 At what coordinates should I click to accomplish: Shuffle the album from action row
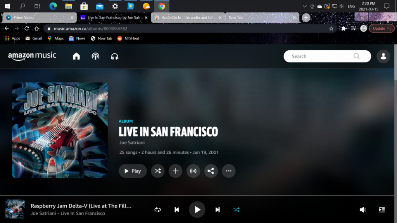157,171
